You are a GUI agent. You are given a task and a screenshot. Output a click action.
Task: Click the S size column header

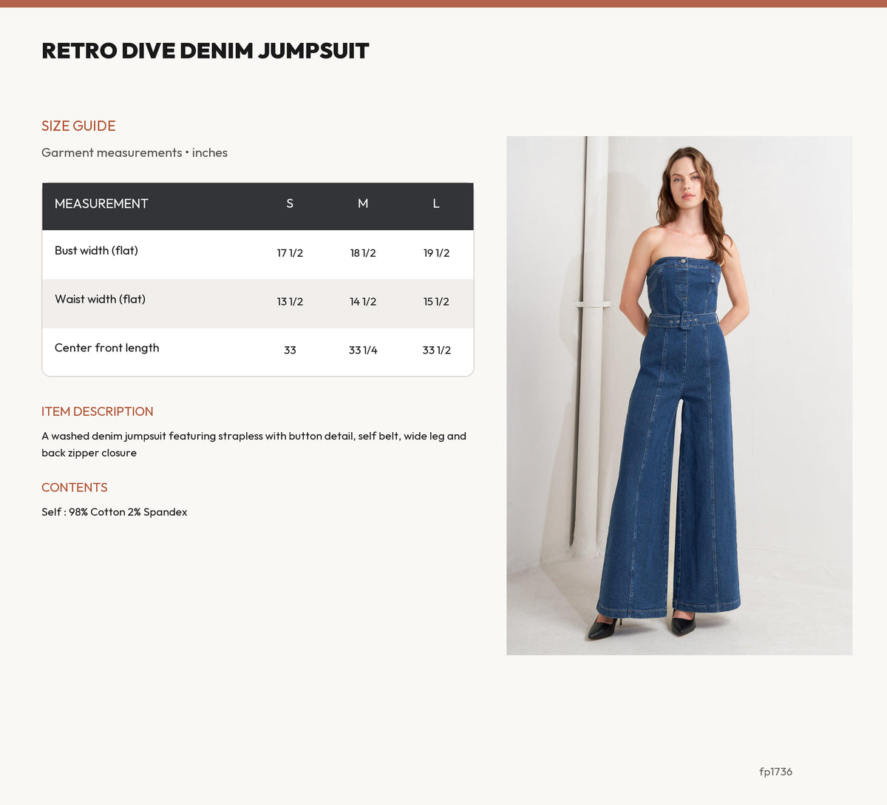[290, 203]
